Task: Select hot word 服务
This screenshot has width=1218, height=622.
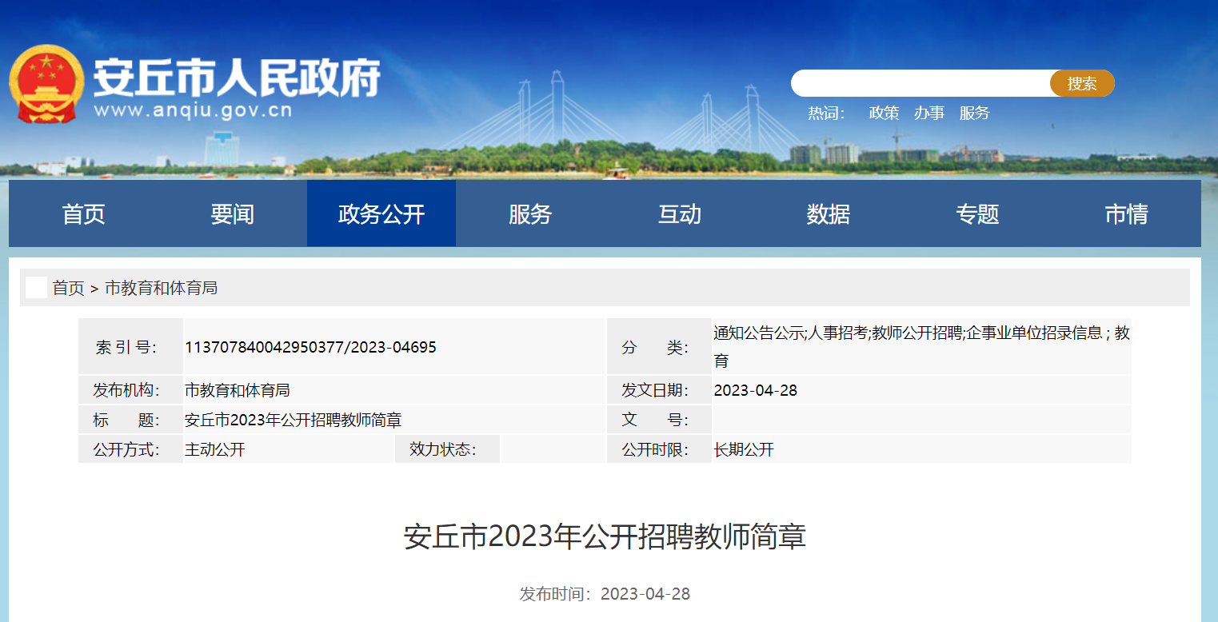Action: pos(974,114)
